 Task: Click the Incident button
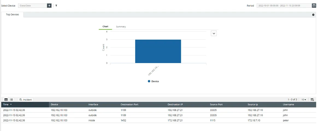coord(26,100)
